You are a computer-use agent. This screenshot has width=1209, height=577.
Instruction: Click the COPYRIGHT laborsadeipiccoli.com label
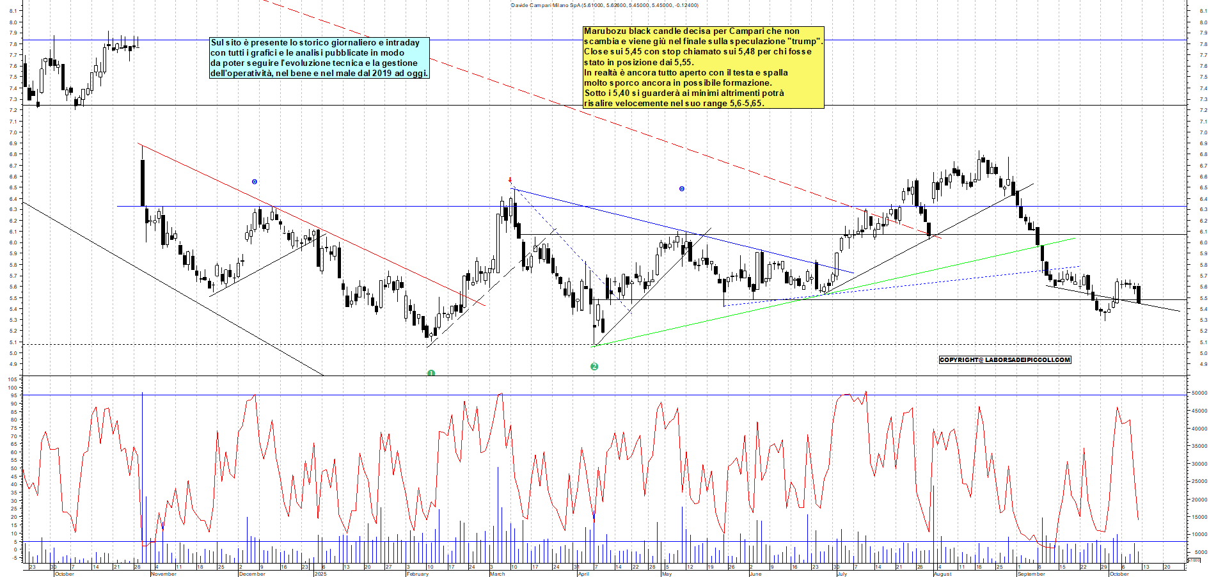1004,360
